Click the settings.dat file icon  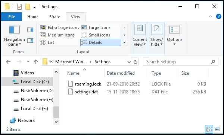(x=71, y=91)
